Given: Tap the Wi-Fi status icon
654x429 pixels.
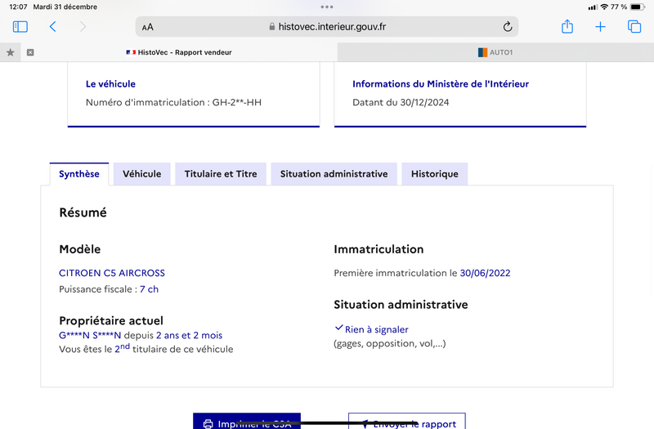Looking at the screenshot, I should click(x=604, y=7).
